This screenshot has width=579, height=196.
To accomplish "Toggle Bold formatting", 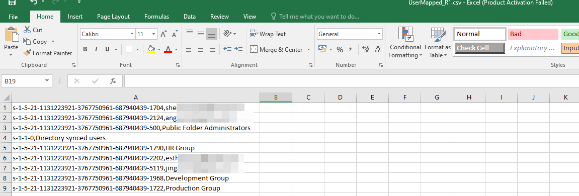I will pyautogui.click(x=85, y=49).
